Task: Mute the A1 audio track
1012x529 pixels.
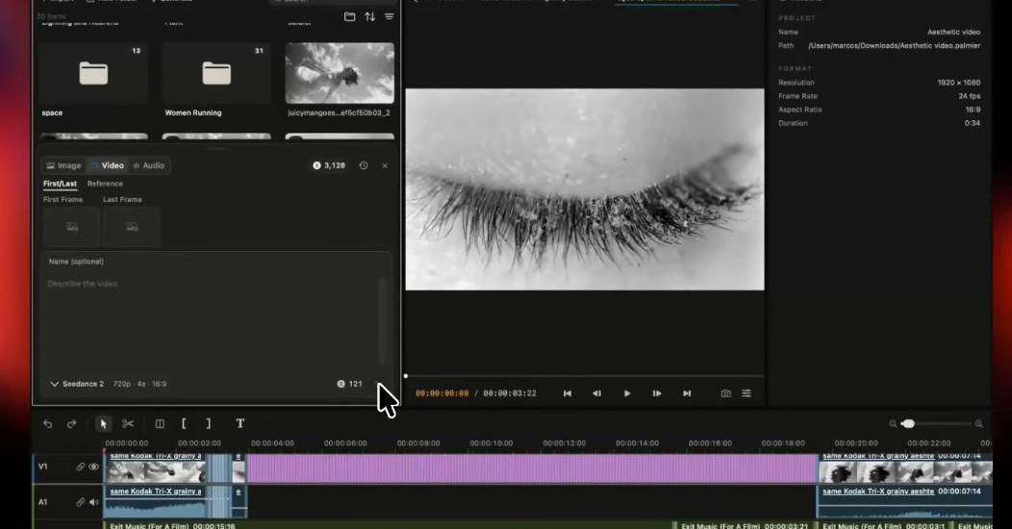Action: coord(93,502)
